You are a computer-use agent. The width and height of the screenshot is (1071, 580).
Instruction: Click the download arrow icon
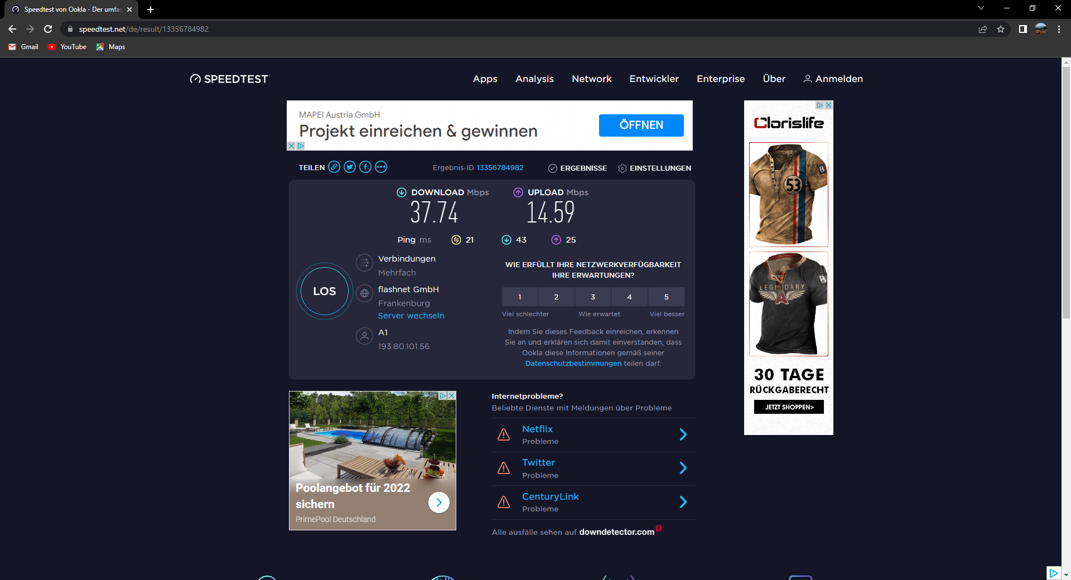click(402, 192)
